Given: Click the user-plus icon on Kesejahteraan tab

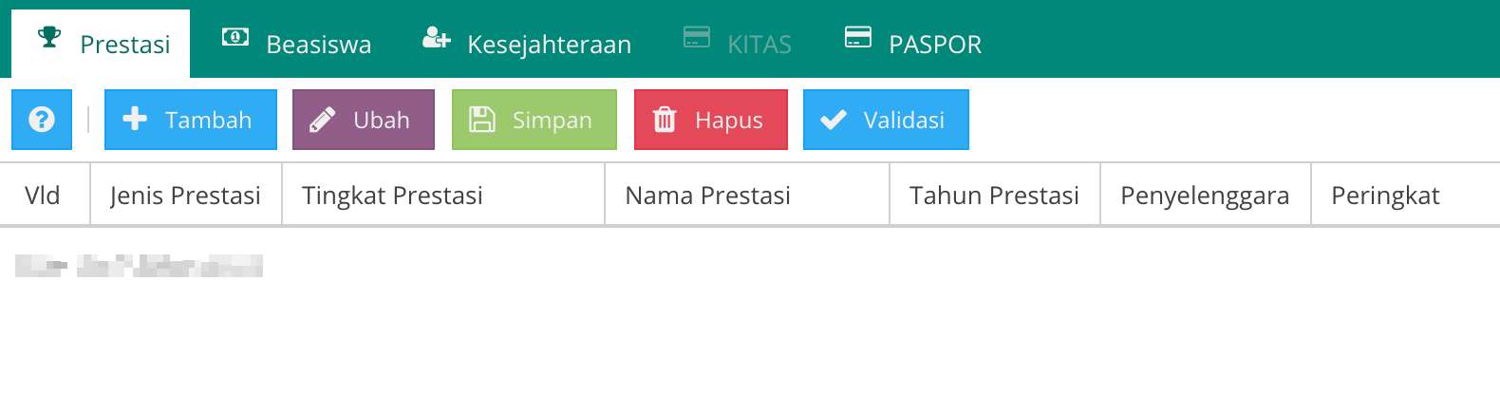Looking at the screenshot, I should click(x=437, y=38).
